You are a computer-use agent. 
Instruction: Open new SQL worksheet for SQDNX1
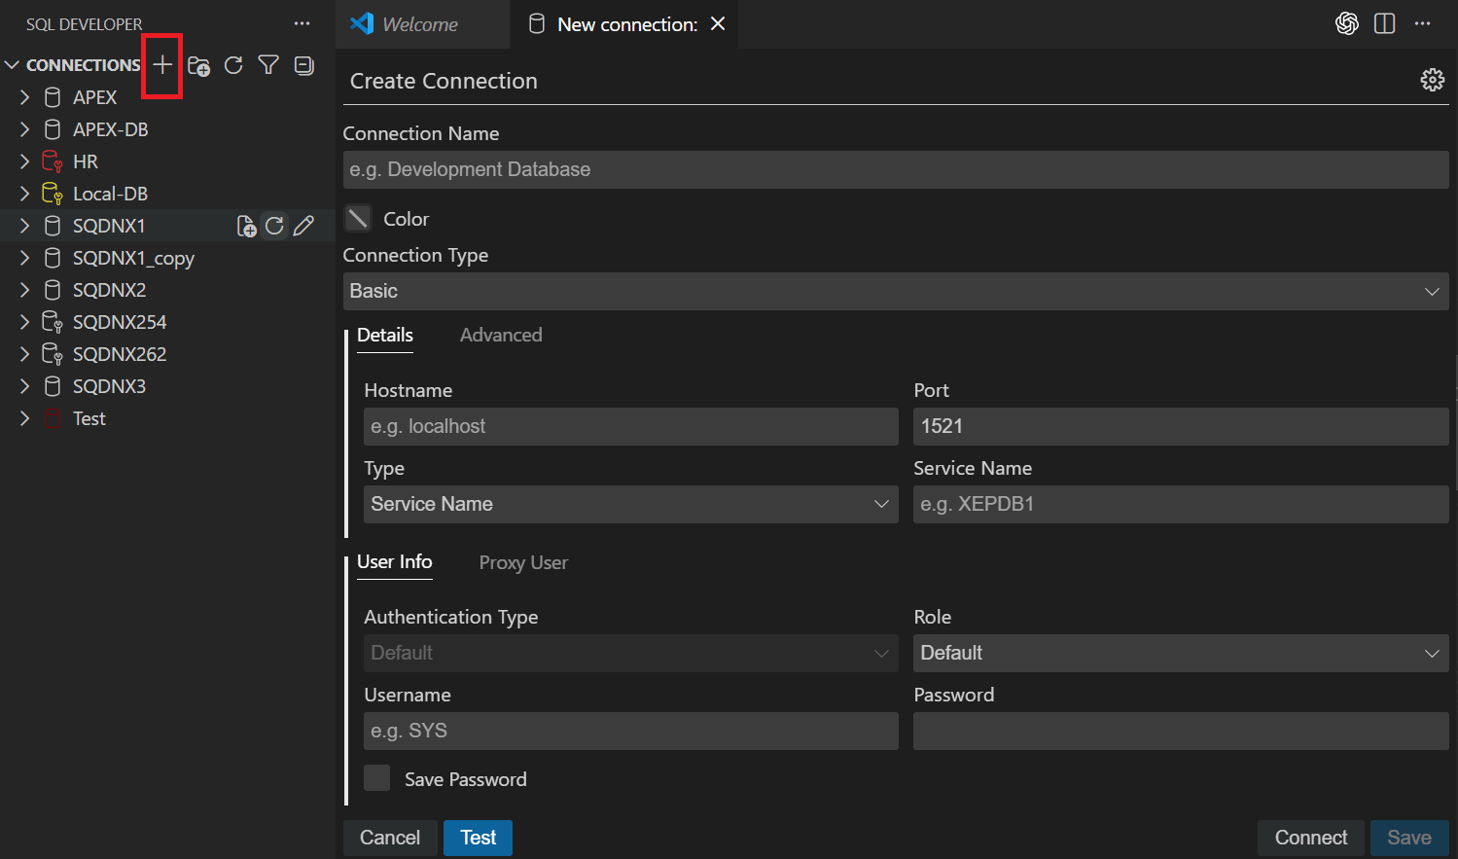(246, 226)
